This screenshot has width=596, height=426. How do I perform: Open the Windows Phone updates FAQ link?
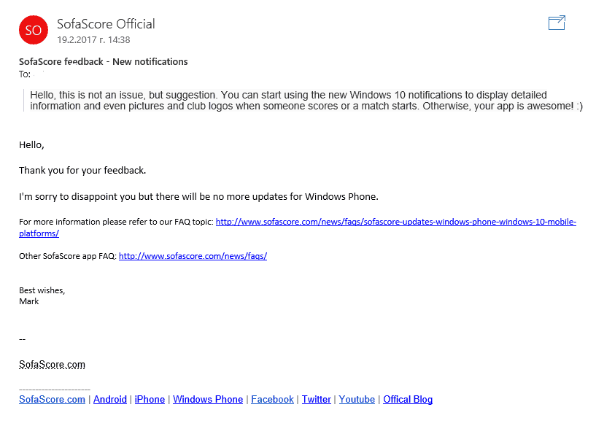(x=395, y=222)
